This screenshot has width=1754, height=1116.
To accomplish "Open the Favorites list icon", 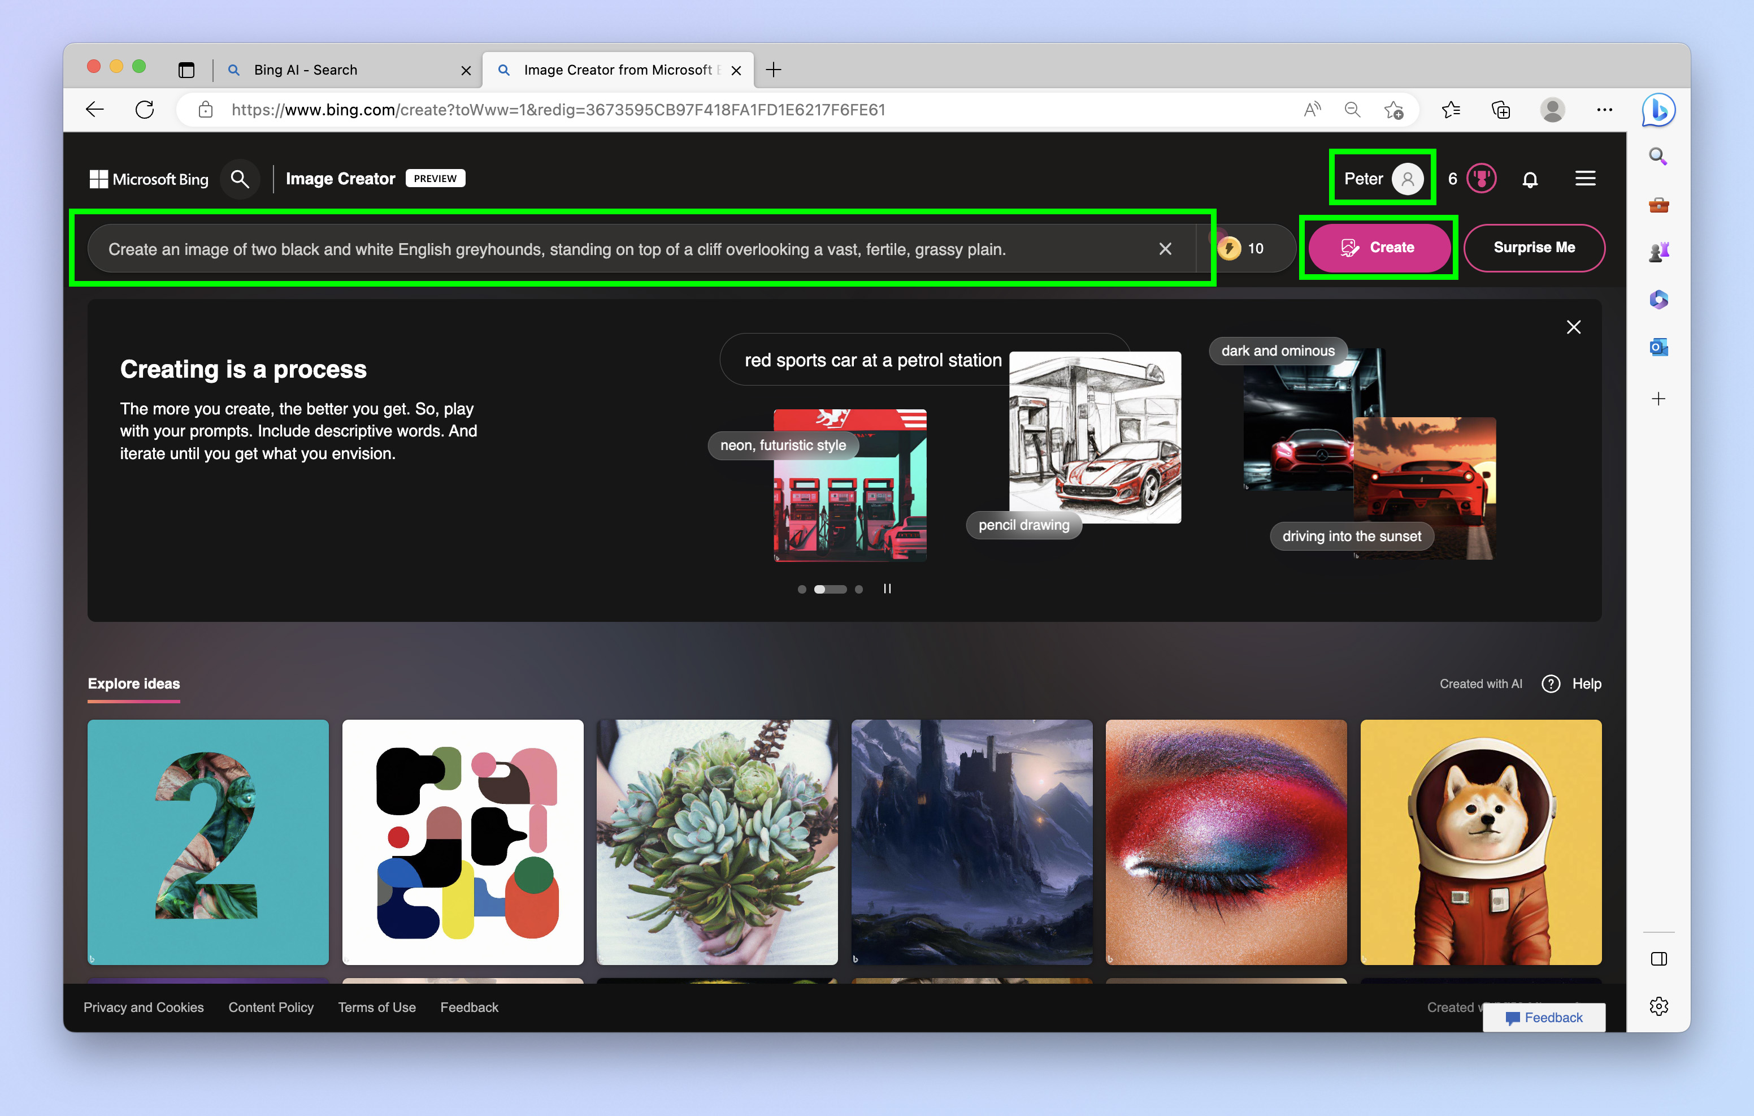I will pyautogui.click(x=1451, y=110).
